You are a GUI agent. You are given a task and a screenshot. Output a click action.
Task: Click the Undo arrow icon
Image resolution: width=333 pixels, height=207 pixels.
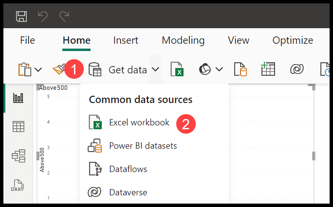click(43, 17)
